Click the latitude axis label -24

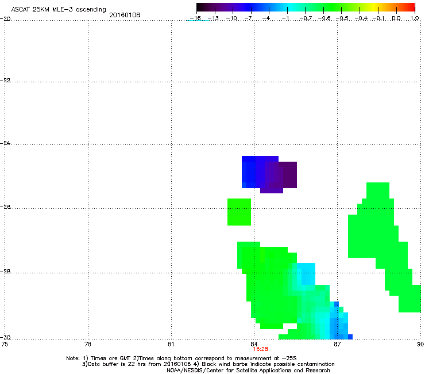[x=5, y=143]
